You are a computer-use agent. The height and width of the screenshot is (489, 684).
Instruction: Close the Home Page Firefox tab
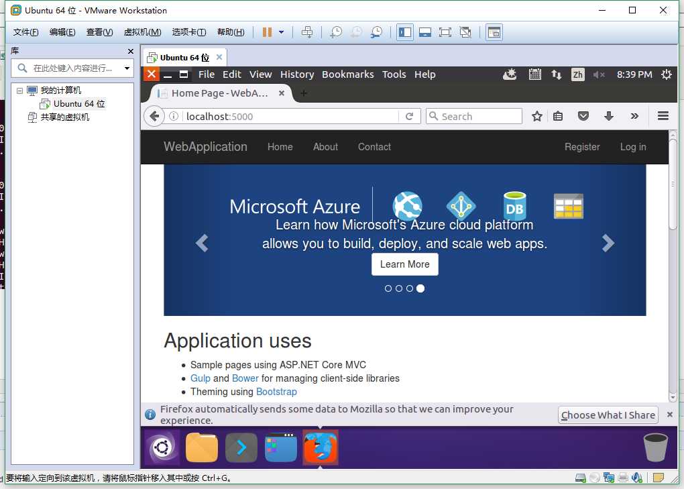pyautogui.click(x=282, y=93)
